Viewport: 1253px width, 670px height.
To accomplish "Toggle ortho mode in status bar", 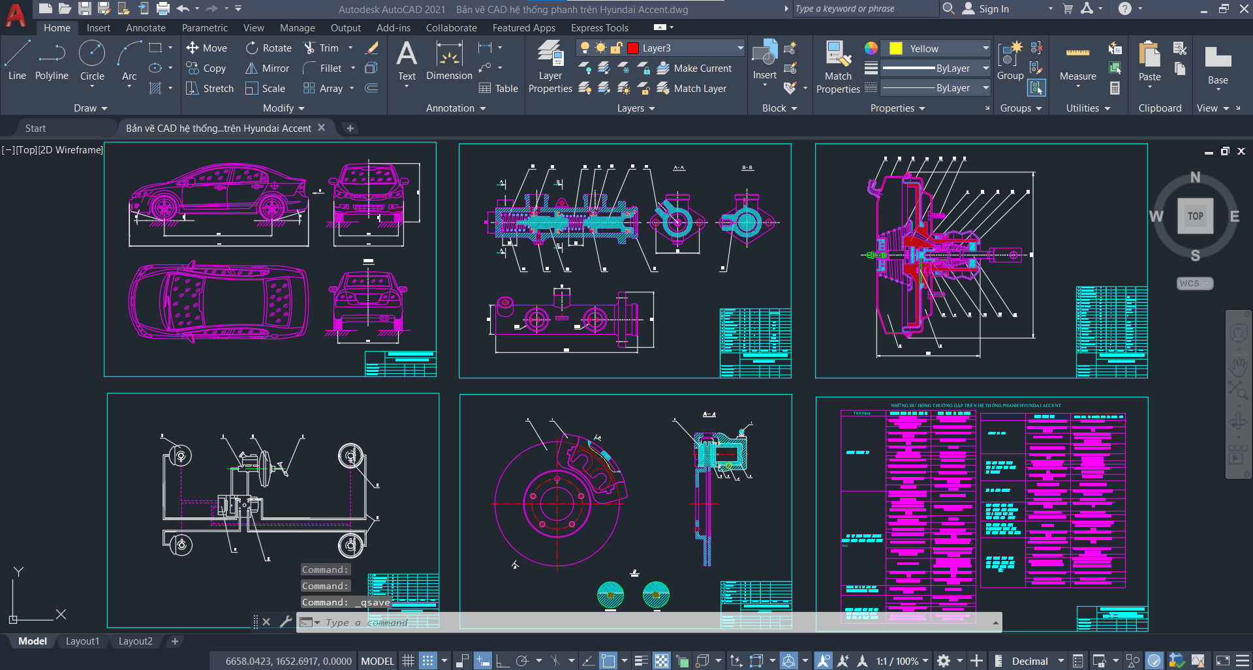I will click(503, 661).
